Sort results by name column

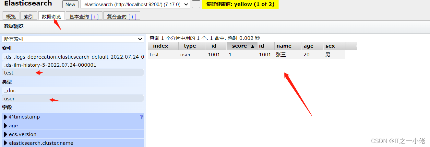pos(288,46)
